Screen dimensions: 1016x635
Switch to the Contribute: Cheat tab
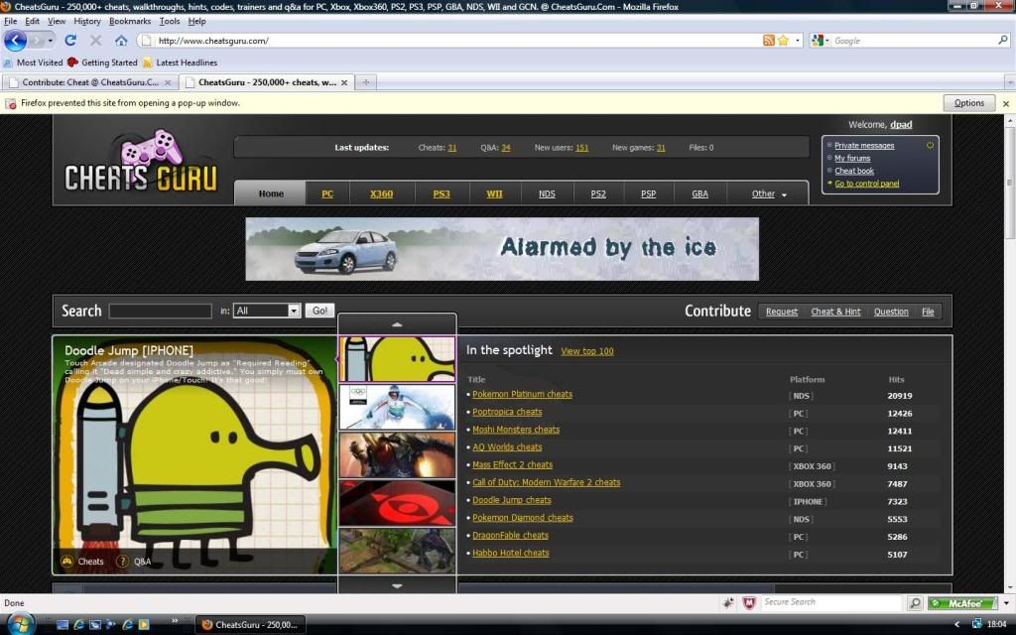click(x=89, y=82)
